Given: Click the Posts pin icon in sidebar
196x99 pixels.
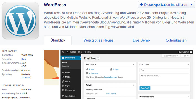Looking at the screenshot, I should (x=63, y=73).
